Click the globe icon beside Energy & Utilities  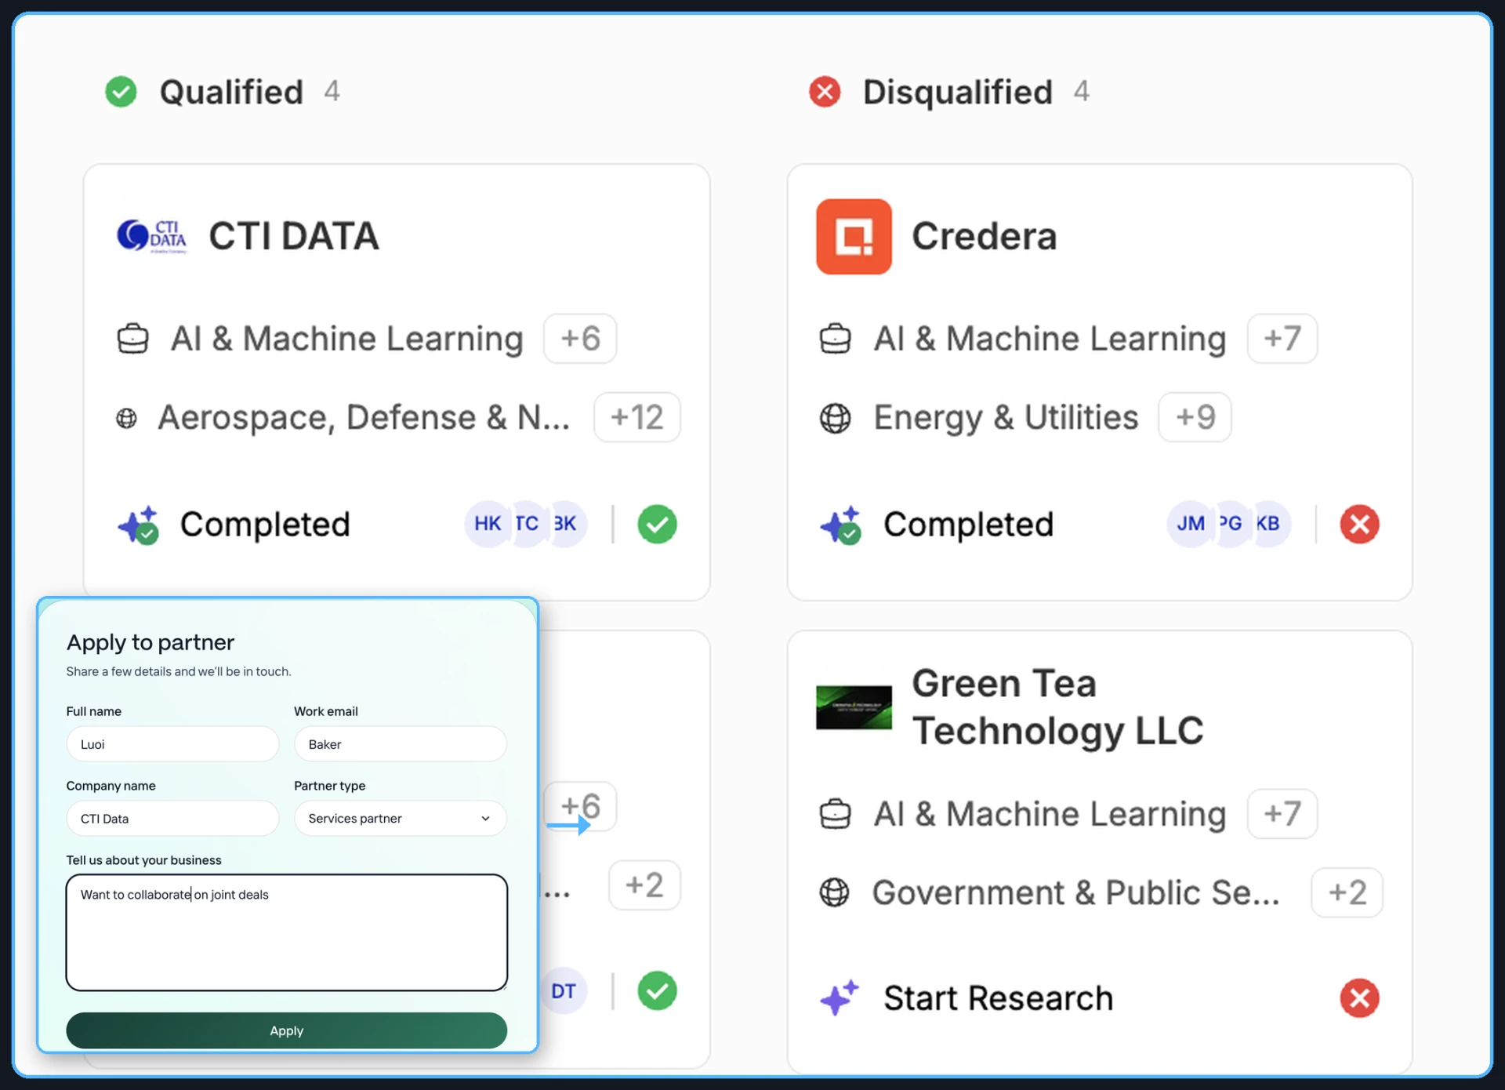coord(835,418)
